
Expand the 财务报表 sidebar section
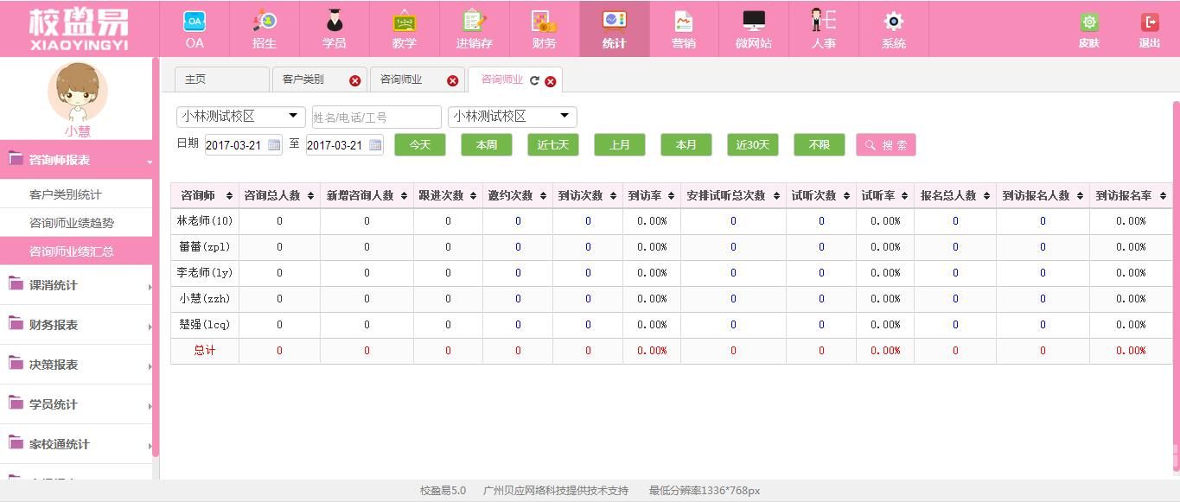click(x=78, y=325)
